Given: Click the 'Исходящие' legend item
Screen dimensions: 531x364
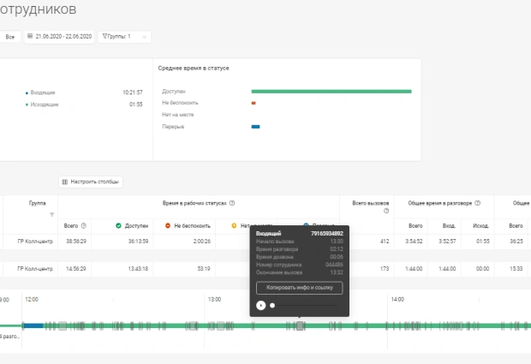Looking at the screenshot, I should coord(43,104).
